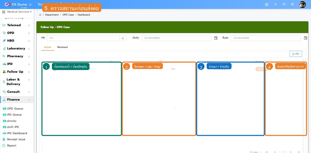Open the user profile avatar
The width and height of the screenshot is (311, 153).
click(302, 4)
